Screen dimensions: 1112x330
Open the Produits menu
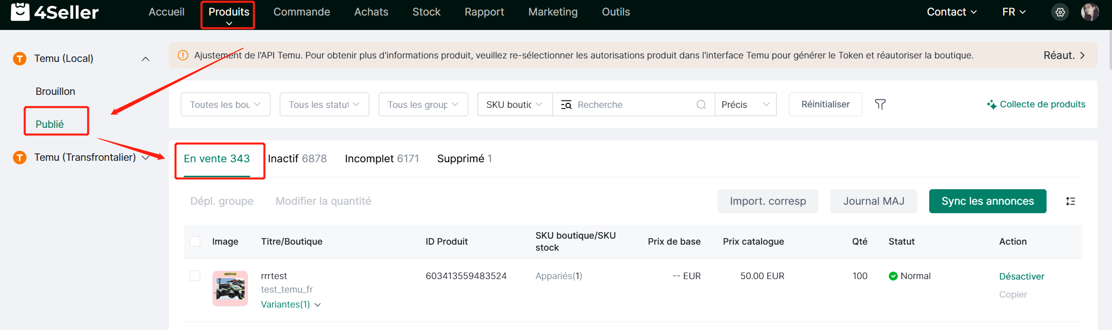(229, 12)
